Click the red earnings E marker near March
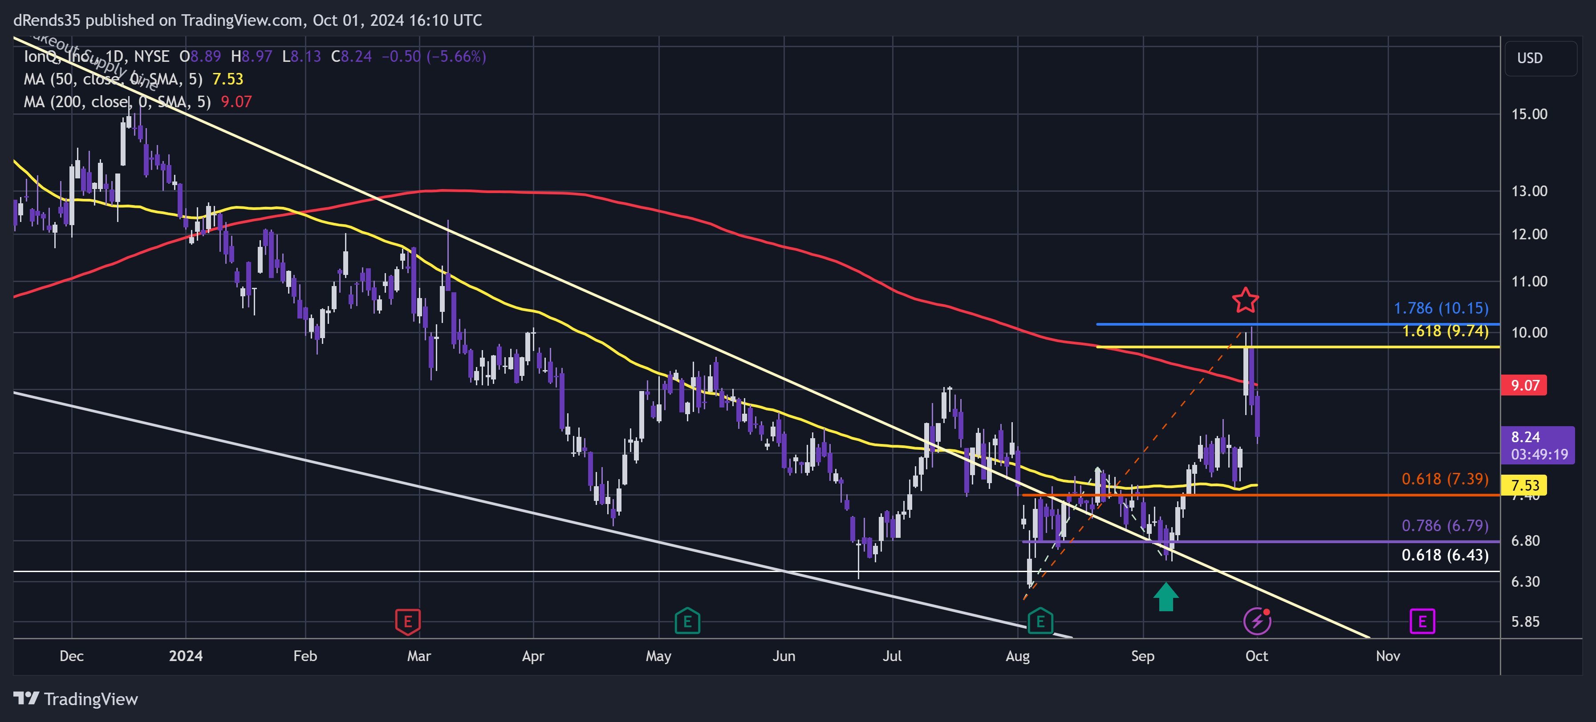 (x=408, y=622)
